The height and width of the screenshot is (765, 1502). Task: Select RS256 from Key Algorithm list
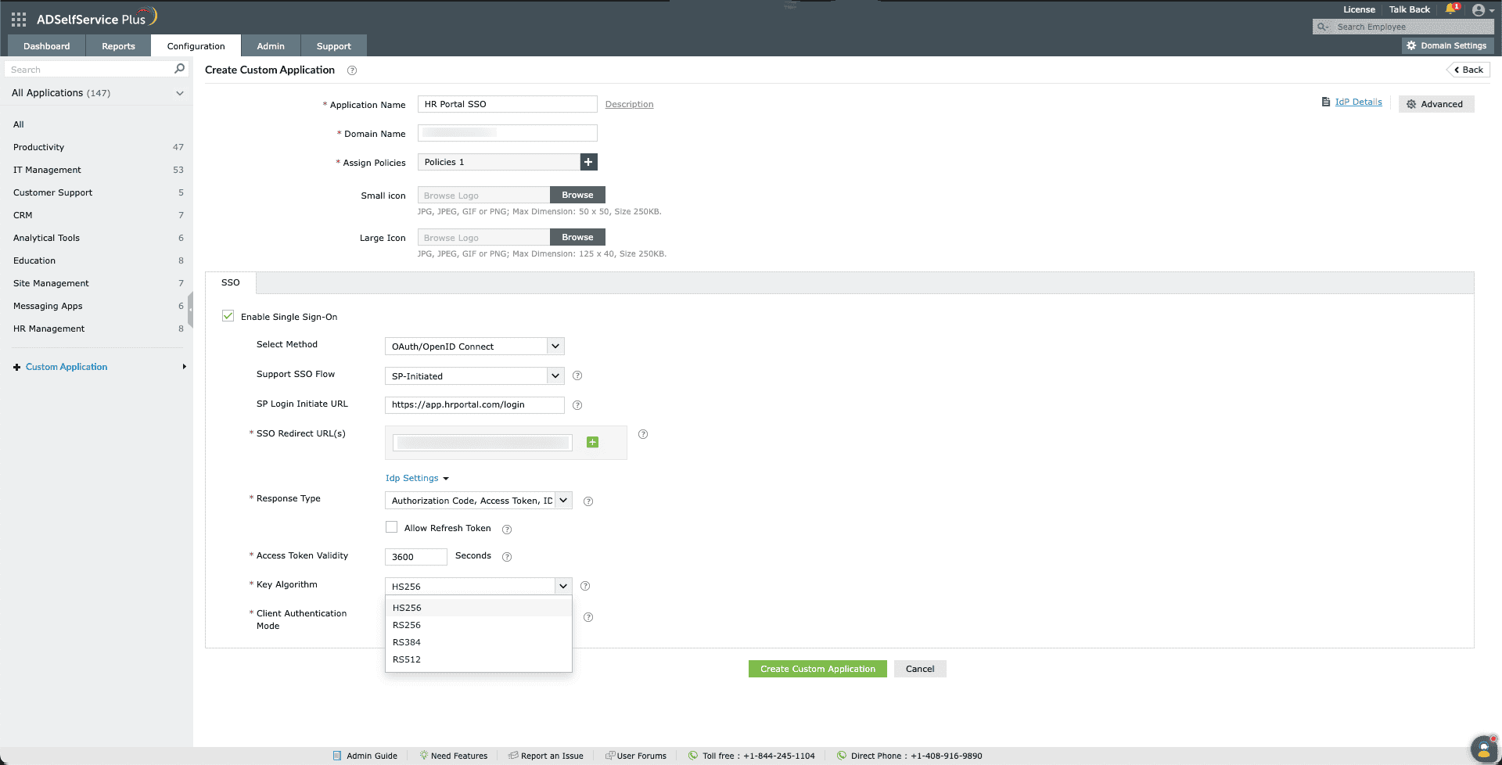click(x=407, y=624)
